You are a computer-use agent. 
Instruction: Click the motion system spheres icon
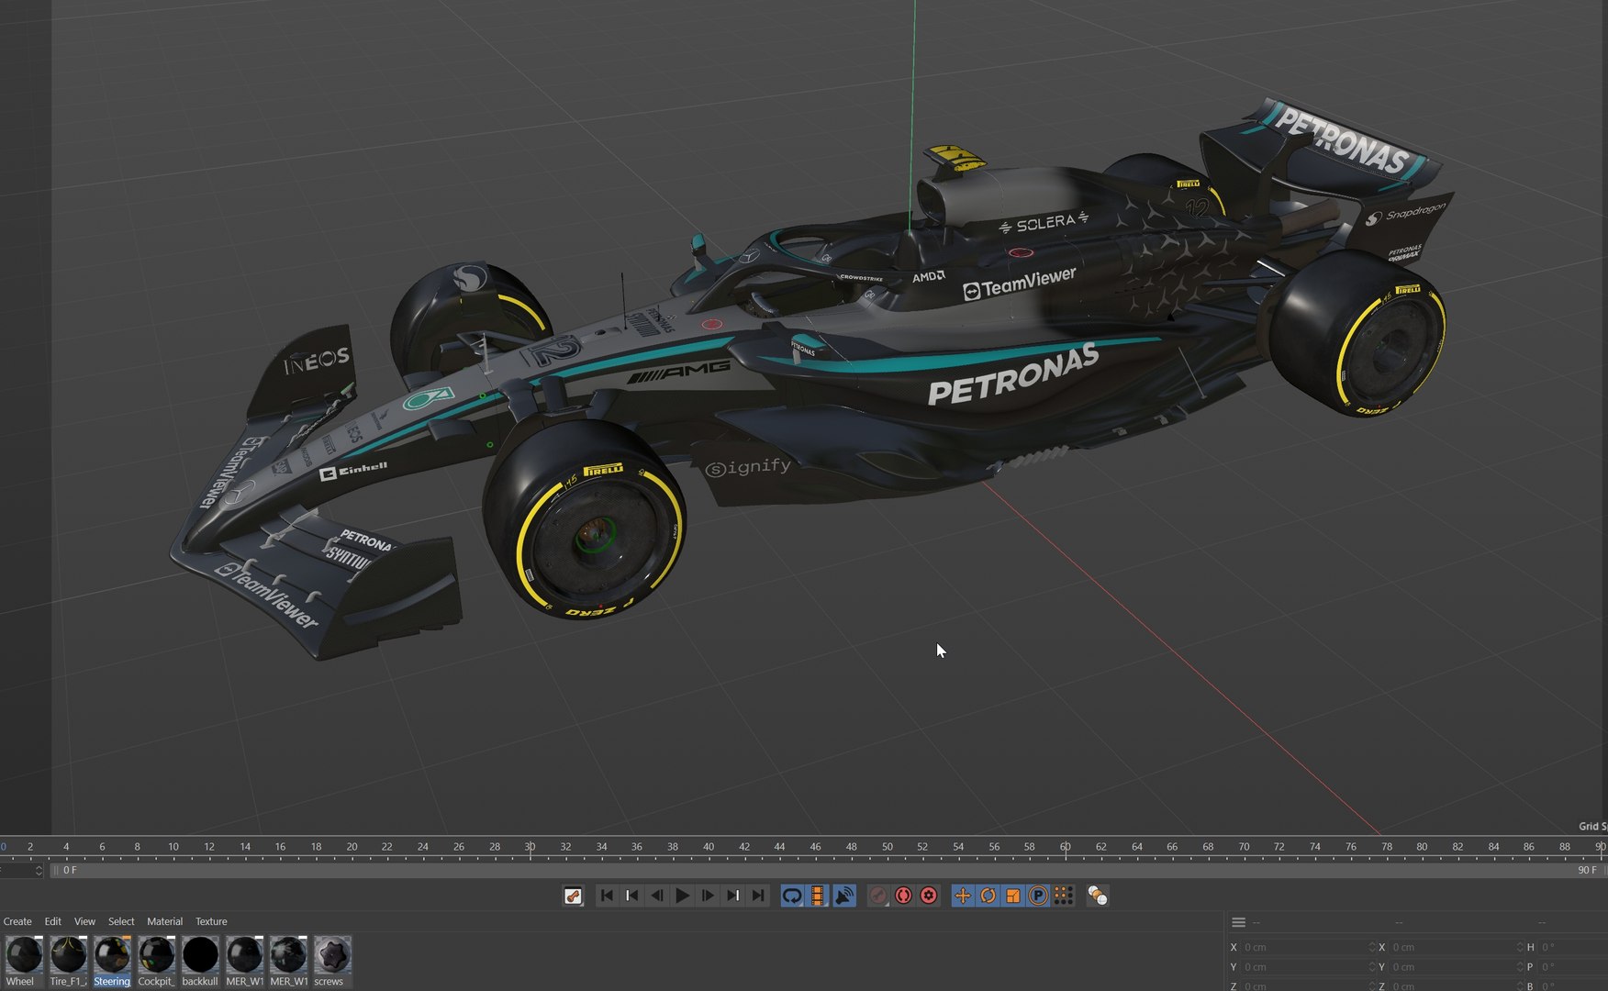tap(1097, 896)
